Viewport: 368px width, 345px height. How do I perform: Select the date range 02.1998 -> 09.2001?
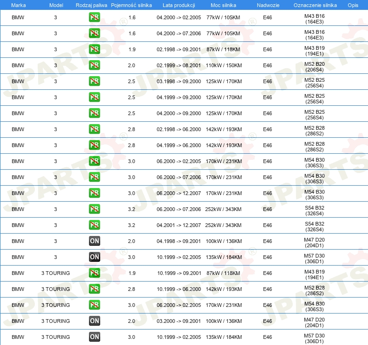[179, 49]
